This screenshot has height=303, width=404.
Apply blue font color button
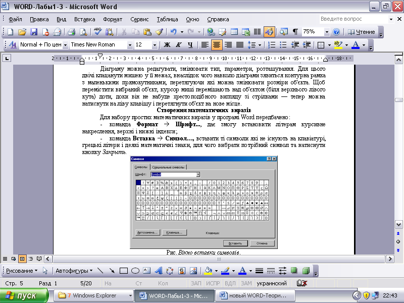tap(356, 45)
